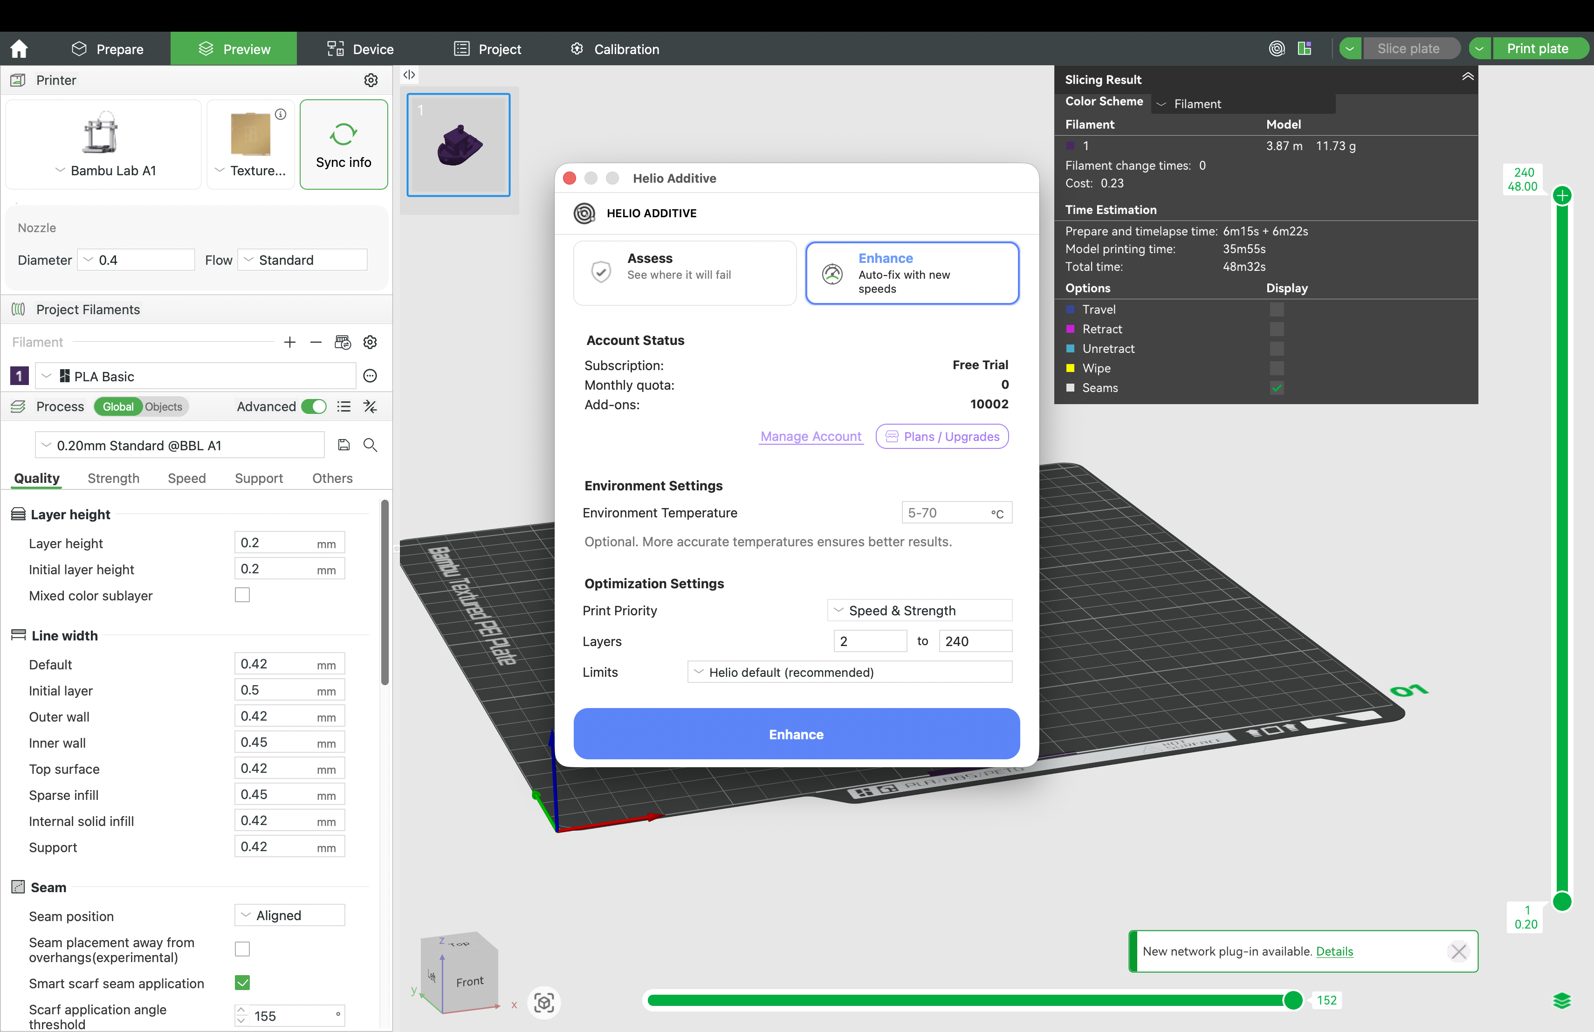This screenshot has width=1594, height=1032.
Task: Click the Front face of view cube
Action: 469,981
